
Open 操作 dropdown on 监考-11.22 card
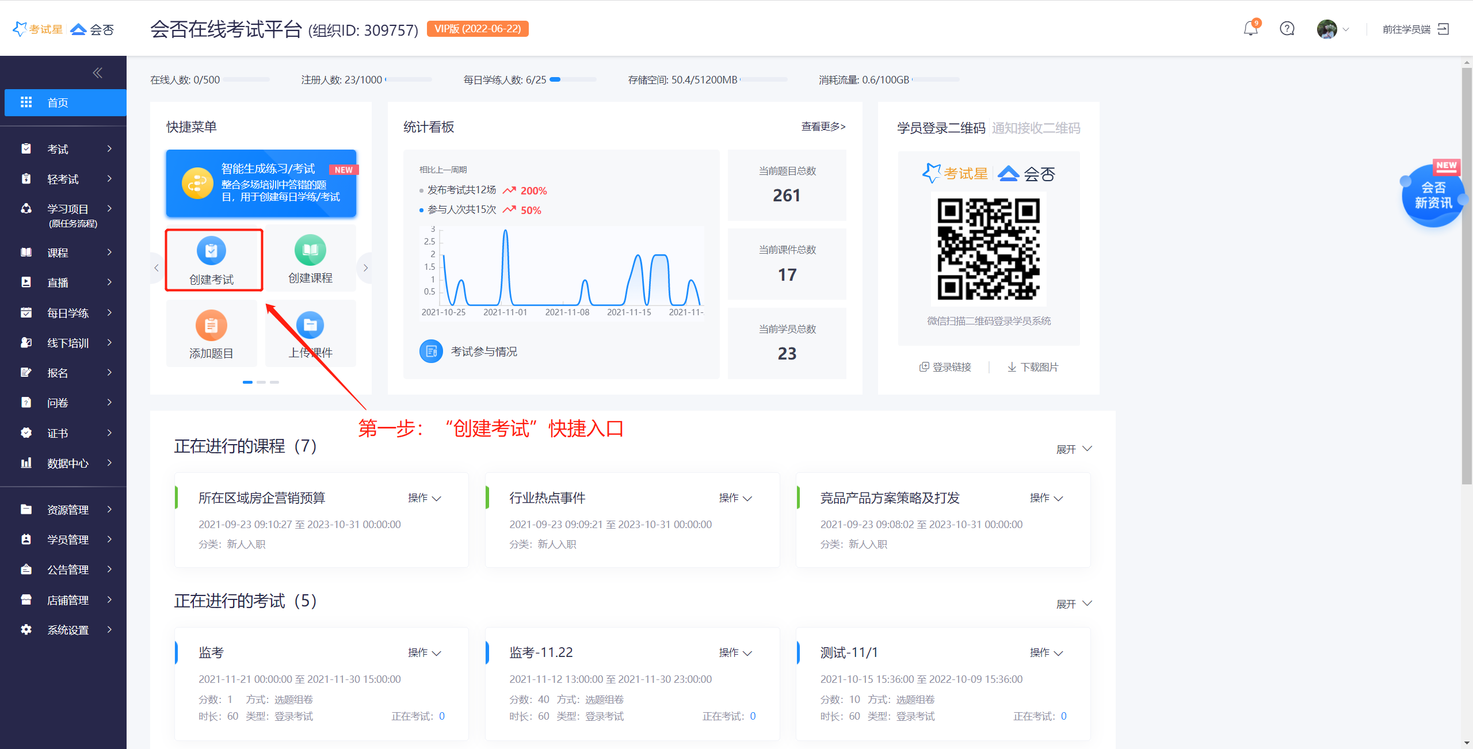(735, 653)
